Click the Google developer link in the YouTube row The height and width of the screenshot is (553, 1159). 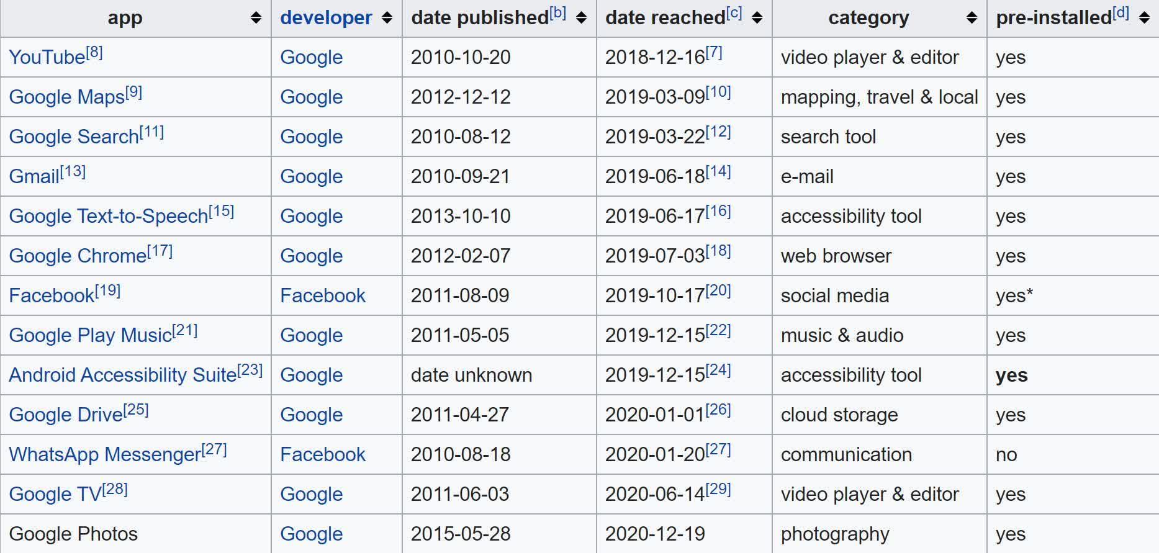tap(312, 57)
